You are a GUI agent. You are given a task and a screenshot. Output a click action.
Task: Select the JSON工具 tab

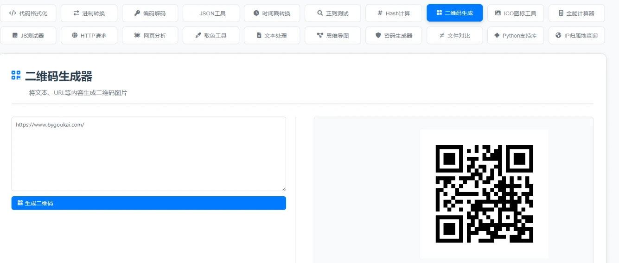click(211, 13)
